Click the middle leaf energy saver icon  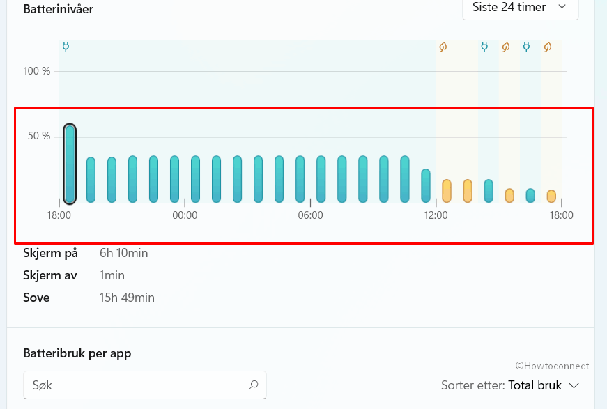click(506, 47)
